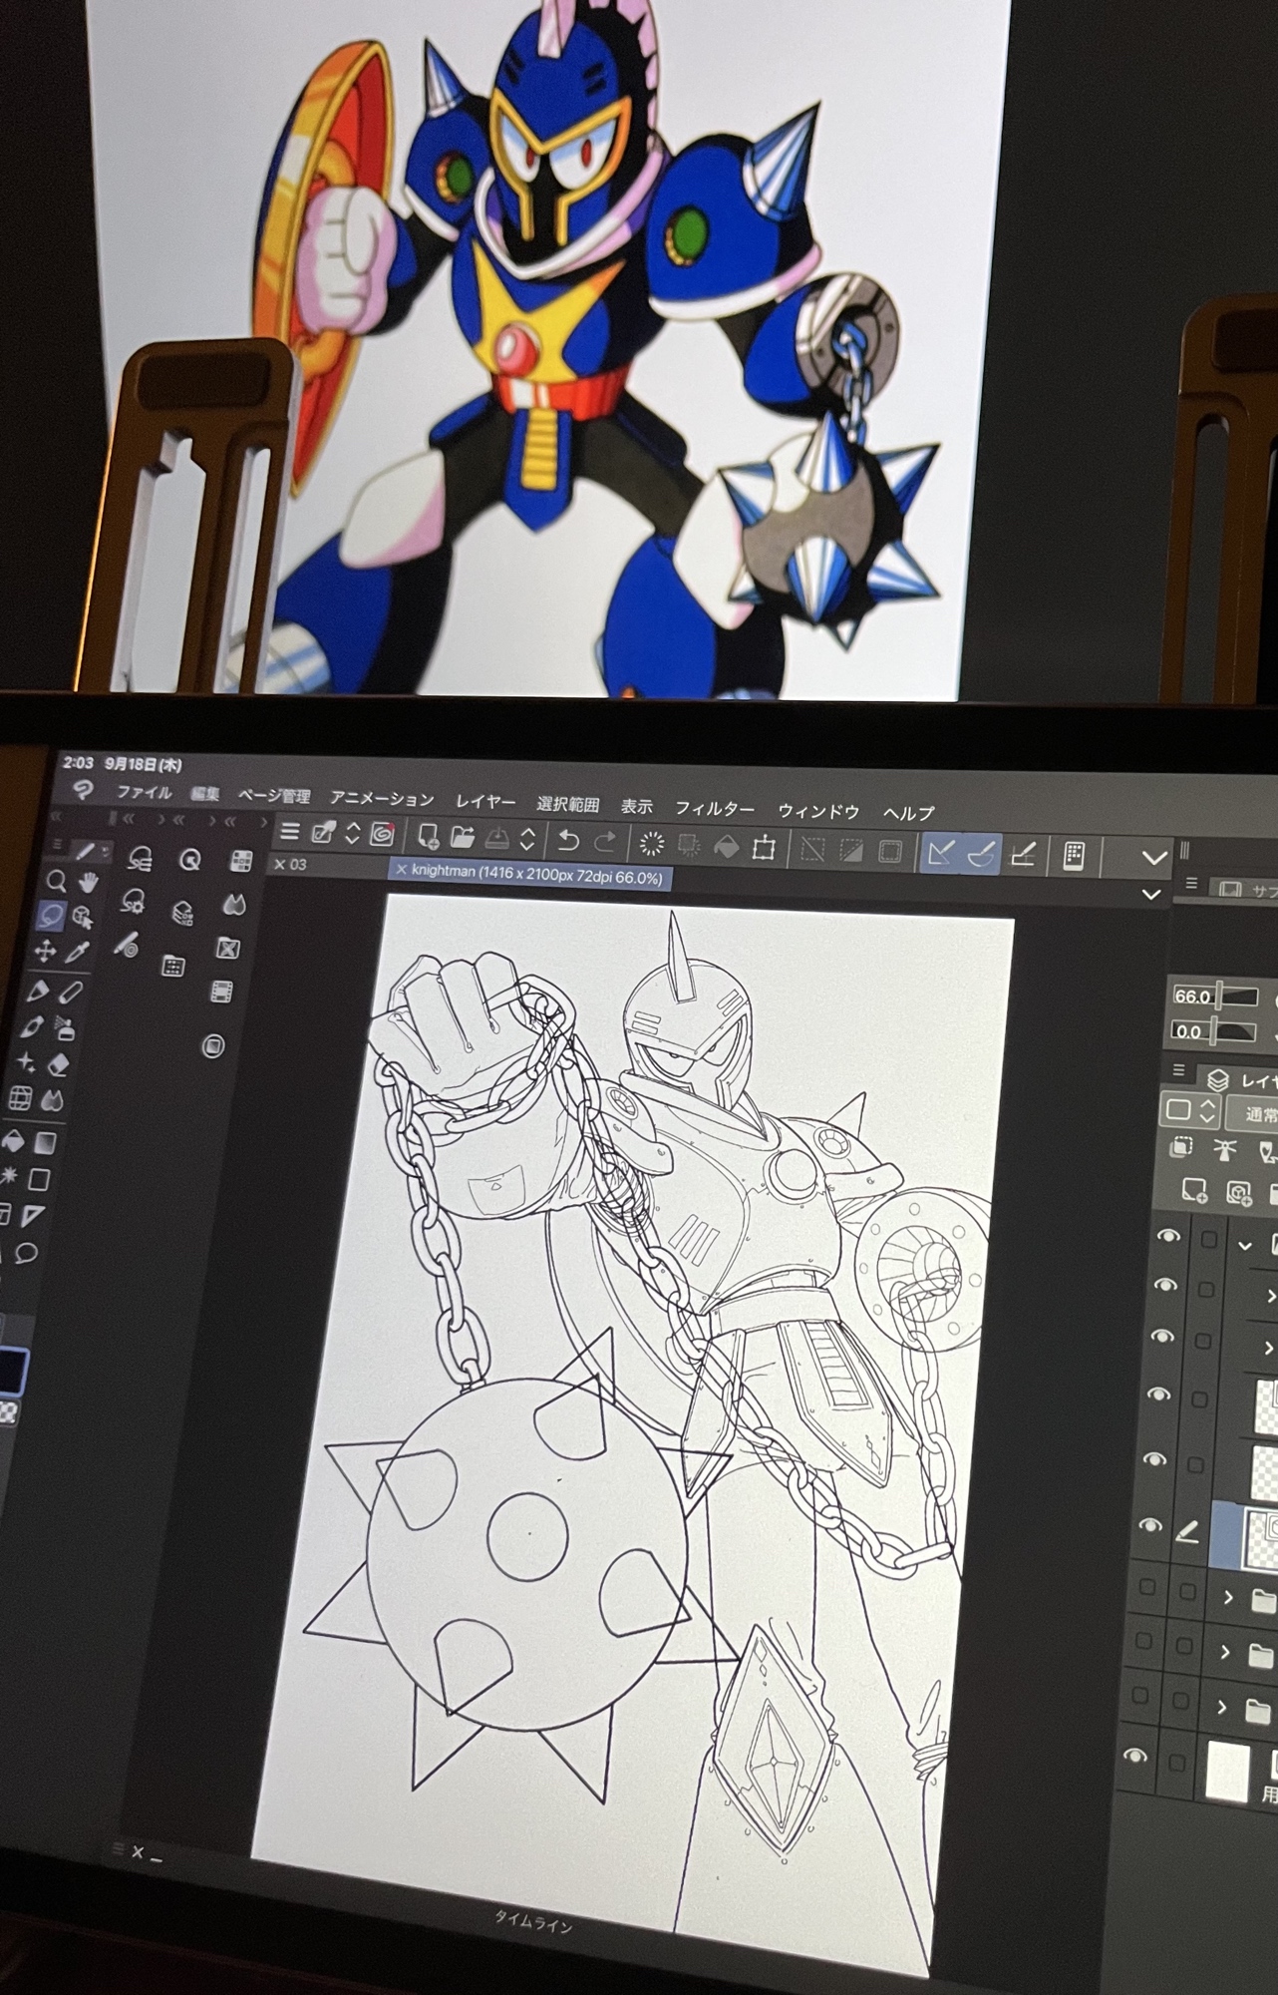Expand the command bar overflow chevron
1278x1995 pixels.
coord(1153,857)
